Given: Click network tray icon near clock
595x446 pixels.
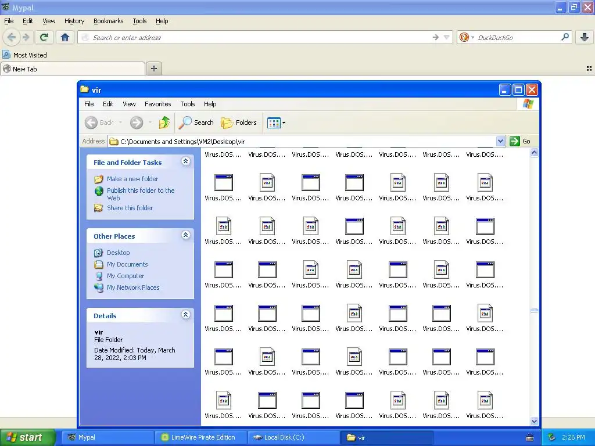Looking at the screenshot, I should click(551, 437).
